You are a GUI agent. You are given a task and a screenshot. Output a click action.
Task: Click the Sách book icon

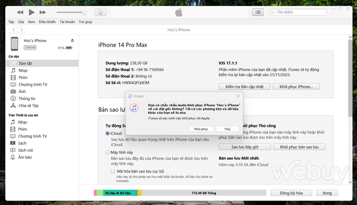[x=13, y=143]
